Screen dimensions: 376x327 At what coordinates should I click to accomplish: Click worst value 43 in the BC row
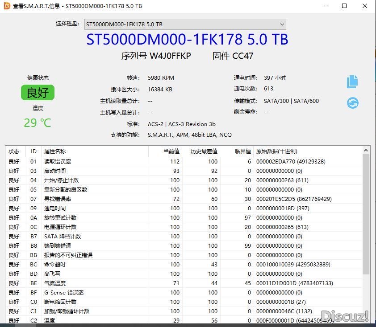214,264
